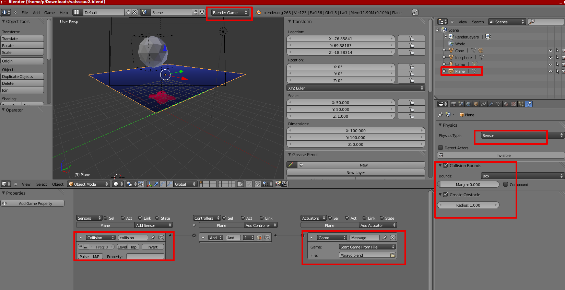Toggle Sensors Sel checkbox
The width and height of the screenshot is (565, 290).
pyautogui.click(x=106, y=218)
